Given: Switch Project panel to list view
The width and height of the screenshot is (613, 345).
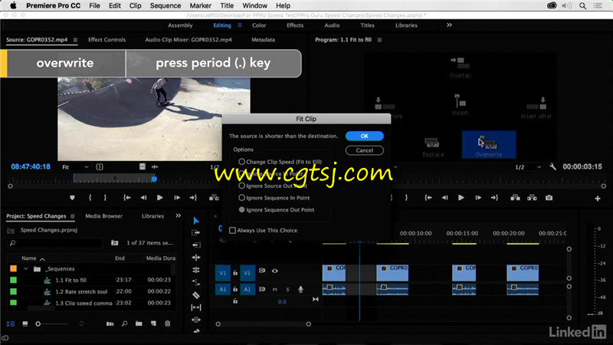Looking at the screenshot, I should pos(11,324).
